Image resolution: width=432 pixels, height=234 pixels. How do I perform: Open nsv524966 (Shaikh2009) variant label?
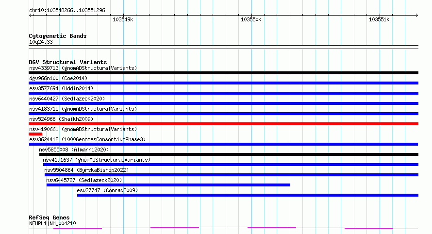[x=61, y=119]
